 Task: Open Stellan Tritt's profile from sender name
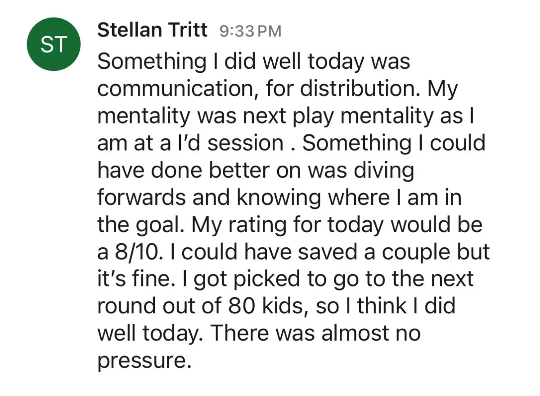click(x=153, y=30)
